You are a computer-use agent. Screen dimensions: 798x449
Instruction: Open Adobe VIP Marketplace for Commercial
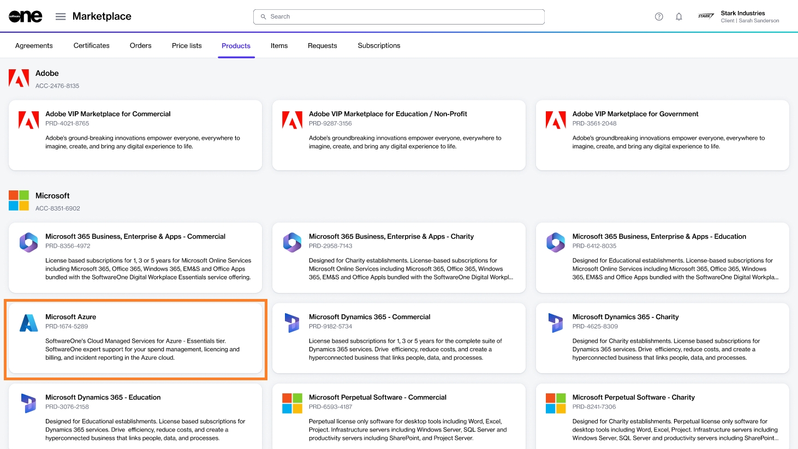[108, 114]
